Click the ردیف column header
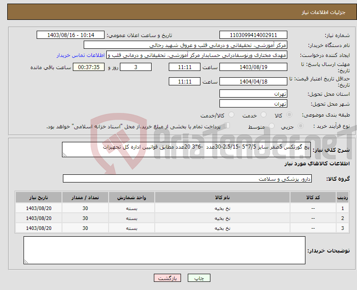The width and height of the screenshot is (357, 290). coord(343,197)
